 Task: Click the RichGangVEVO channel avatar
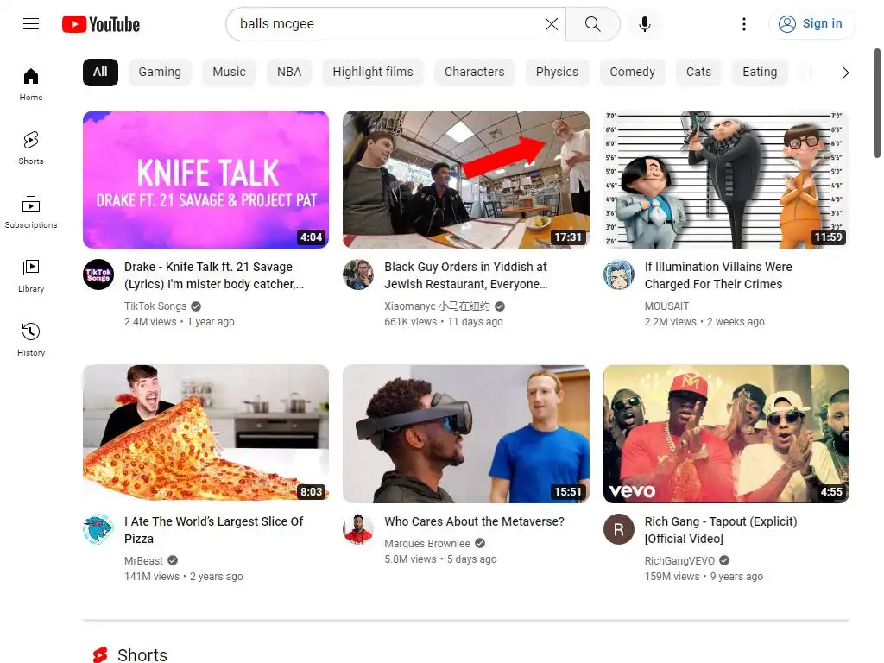click(x=618, y=529)
